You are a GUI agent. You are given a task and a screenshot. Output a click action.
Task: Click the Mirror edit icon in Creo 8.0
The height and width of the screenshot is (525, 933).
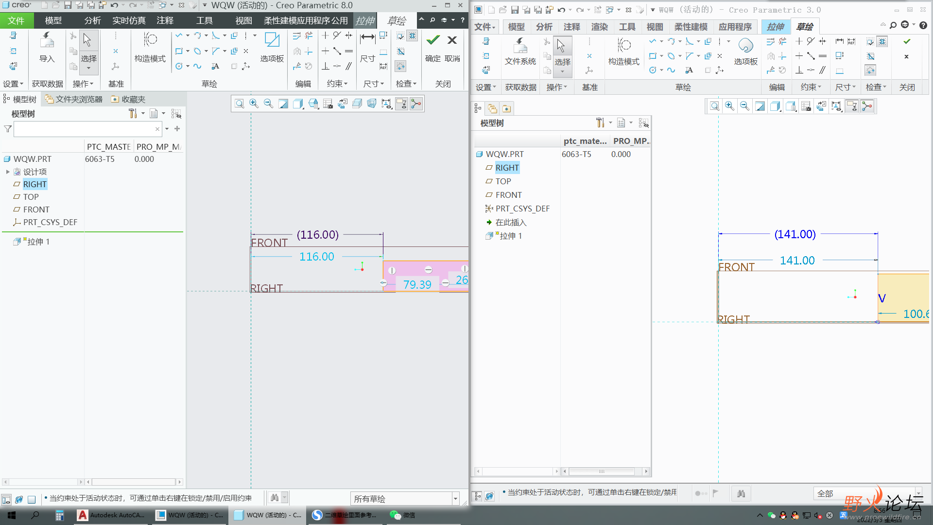pos(297,51)
